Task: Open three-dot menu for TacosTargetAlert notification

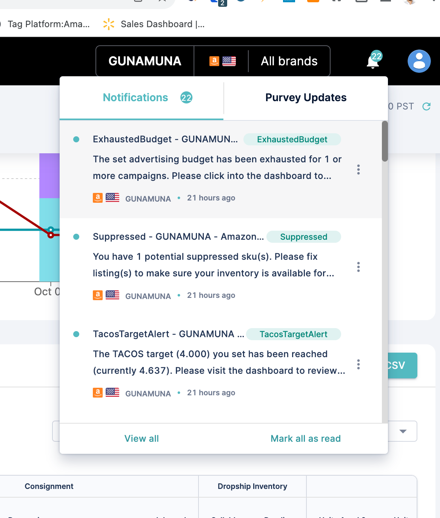Action: pos(358,364)
